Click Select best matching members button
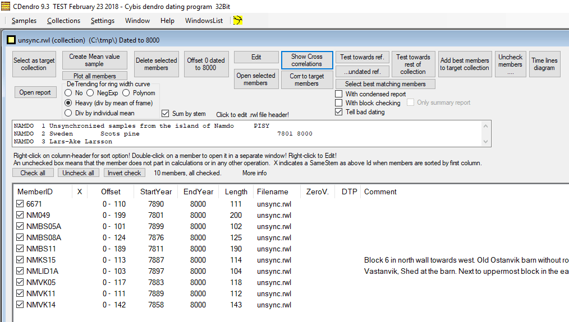Viewport: 569px width, 322px height. (x=386, y=83)
